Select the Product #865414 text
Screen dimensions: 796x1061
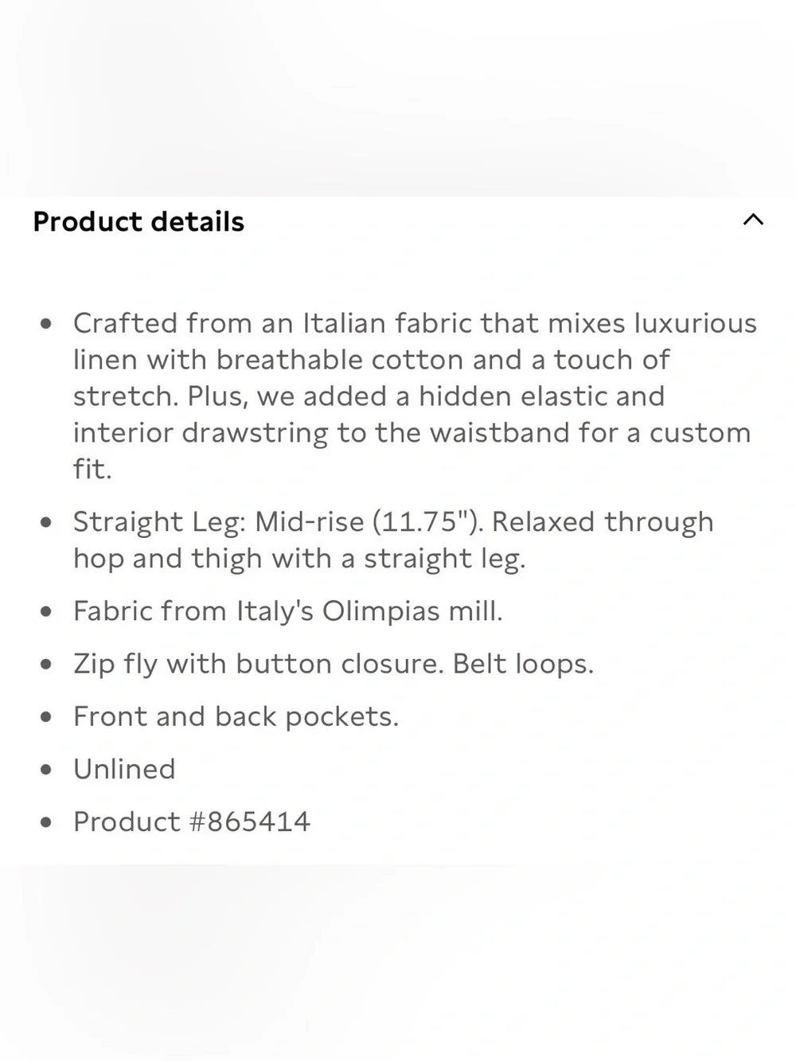192,821
